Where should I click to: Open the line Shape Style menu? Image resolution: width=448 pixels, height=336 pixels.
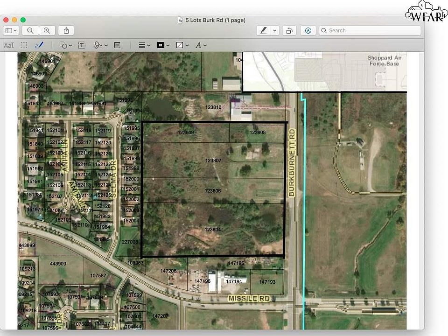click(144, 45)
